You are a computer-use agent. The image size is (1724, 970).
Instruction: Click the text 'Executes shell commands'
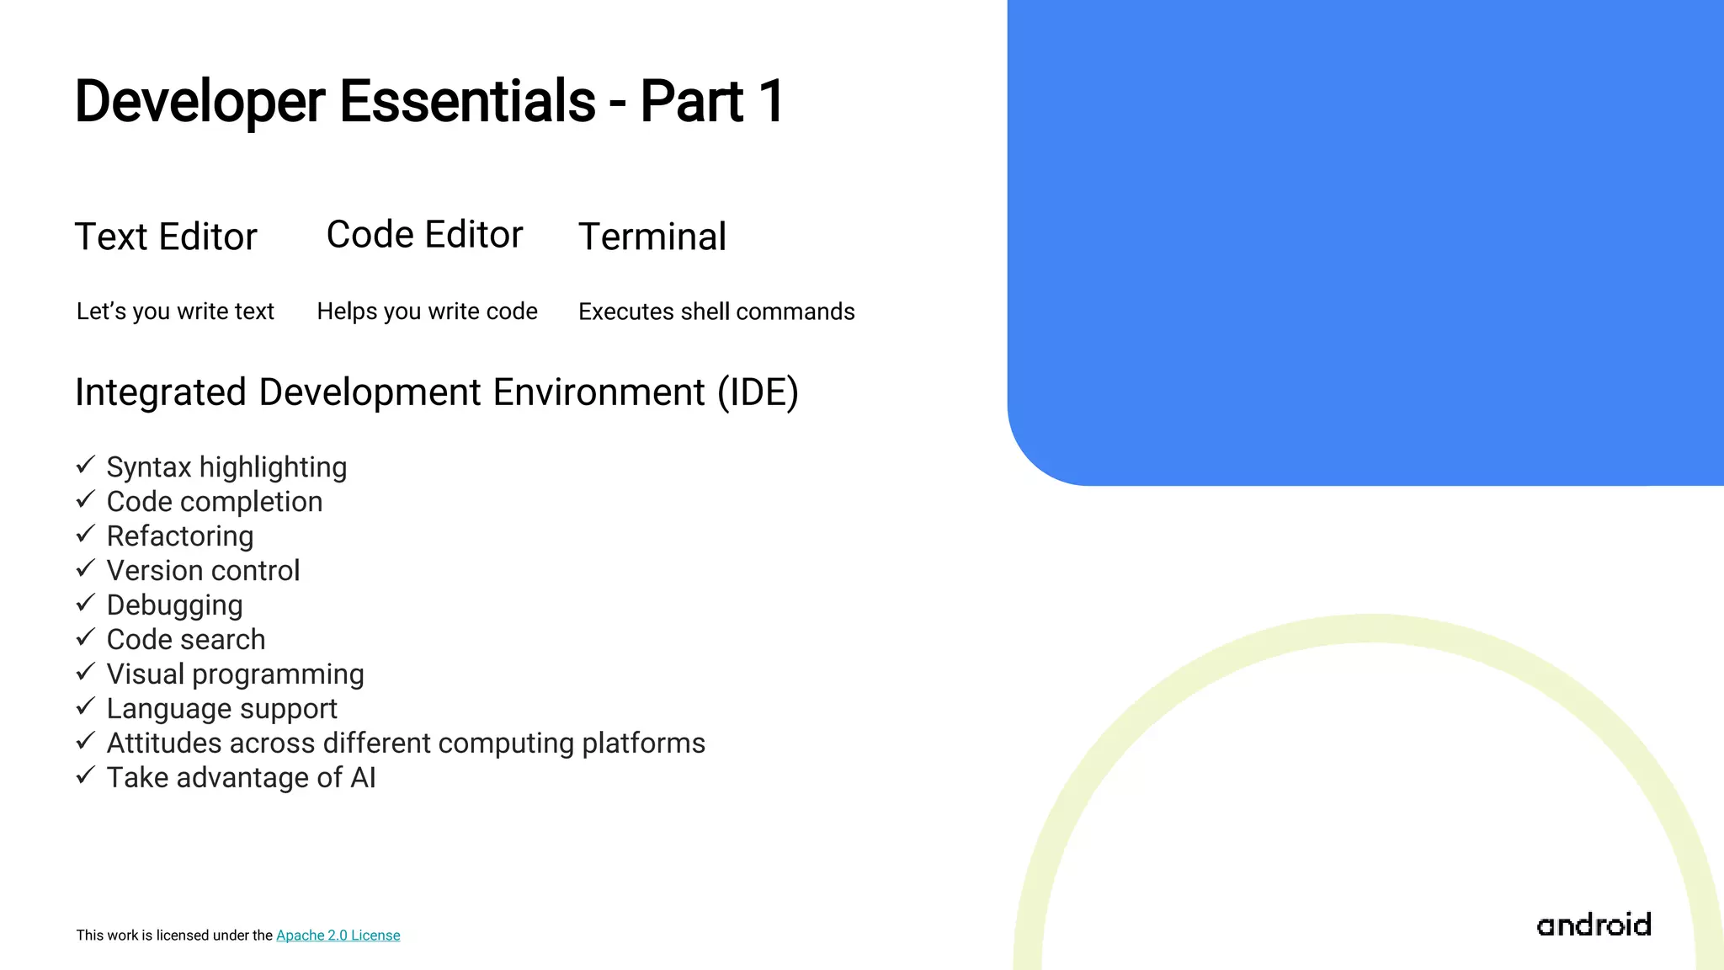point(716,312)
